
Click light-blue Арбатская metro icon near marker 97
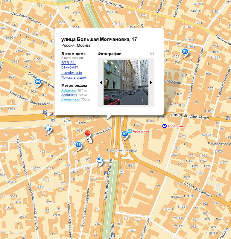(x=130, y=131)
